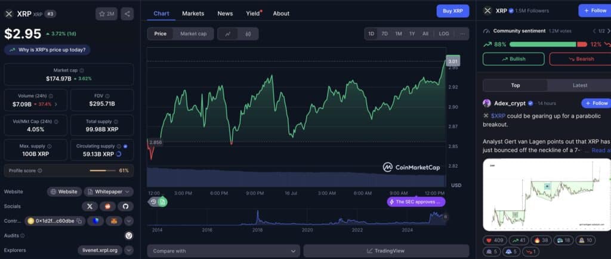This screenshot has height=259, width=611.
Task: Set chart range to 1M
Action: coord(398,34)
